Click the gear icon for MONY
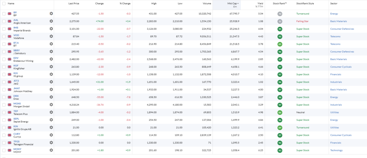Viewport: 367px width, 158px height. pyautogui.click(x=51, y=150)
